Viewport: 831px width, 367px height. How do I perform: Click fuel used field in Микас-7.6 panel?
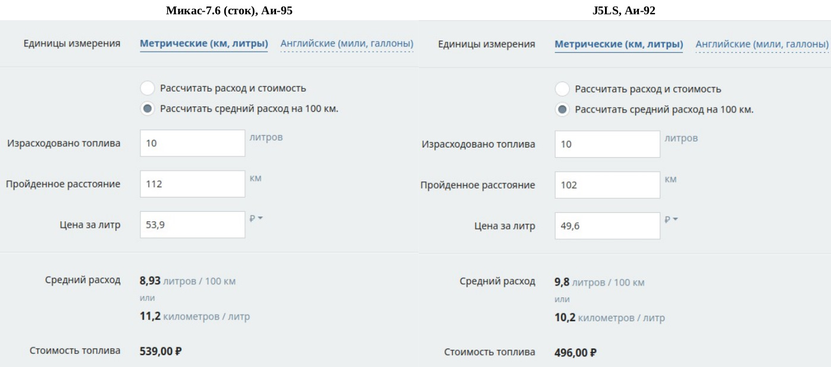(192, 143)
